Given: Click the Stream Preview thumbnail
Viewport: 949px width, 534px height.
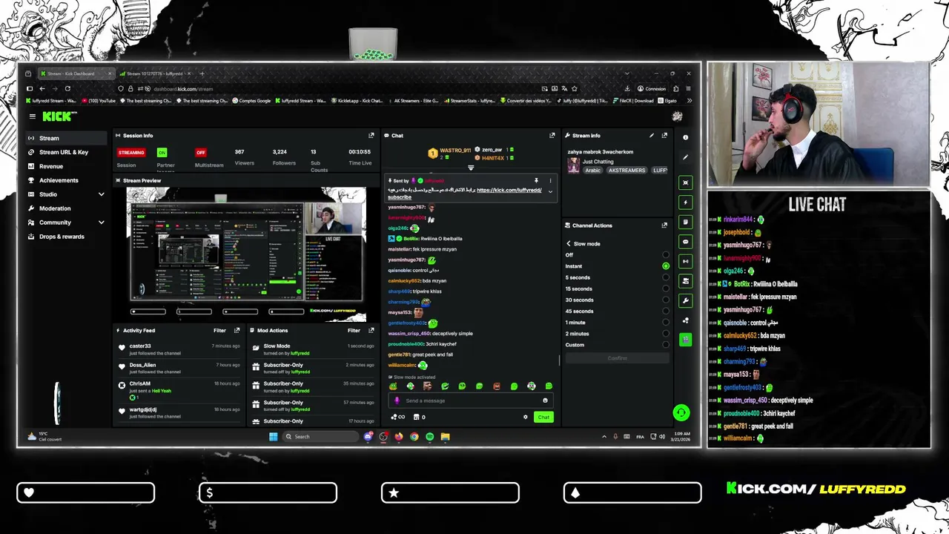Looking at the screenshot, I should pyautogui.click(x=246, y=255).
